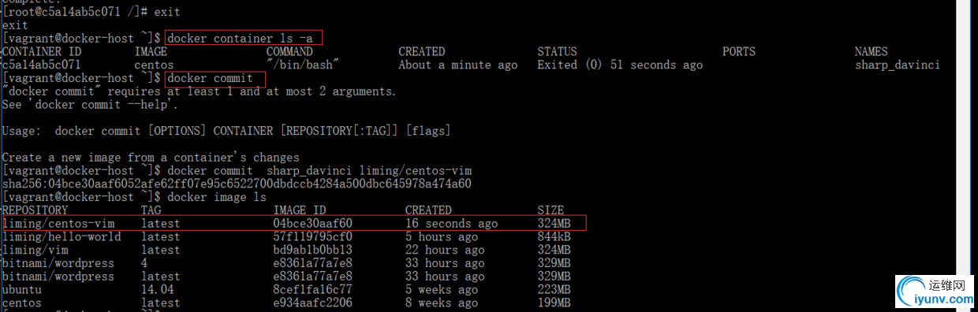Click the 324MB size of liming/centos-vim
This screenshot has height=312, width=978.
point(554,224)
